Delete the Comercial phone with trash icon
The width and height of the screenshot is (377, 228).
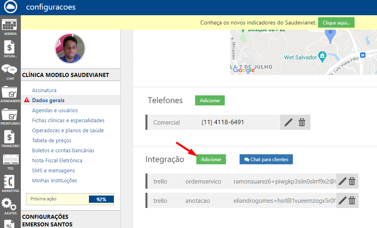pyautogui.click(x=302, y=122)
